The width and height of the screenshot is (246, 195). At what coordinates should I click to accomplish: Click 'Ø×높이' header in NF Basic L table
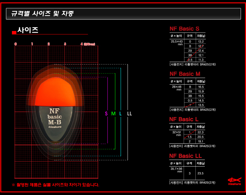176,127
